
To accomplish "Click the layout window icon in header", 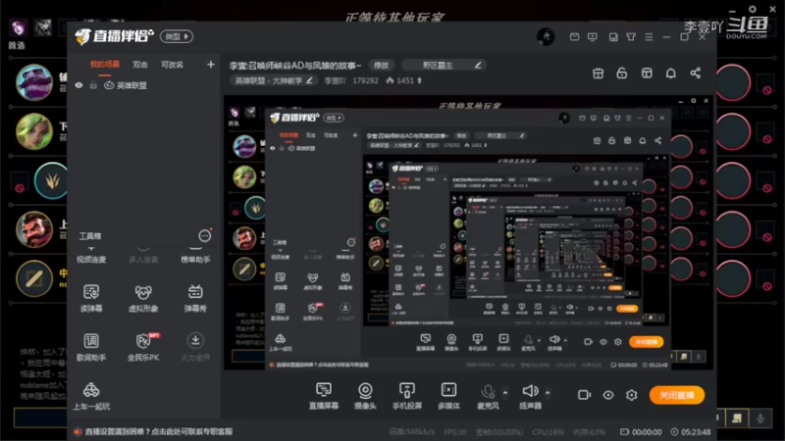I will point(647,73).
